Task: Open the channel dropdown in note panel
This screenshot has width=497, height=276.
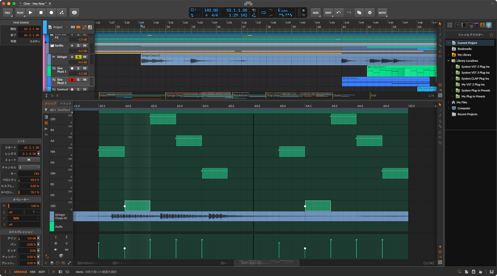Action: (x=29, y=167)
